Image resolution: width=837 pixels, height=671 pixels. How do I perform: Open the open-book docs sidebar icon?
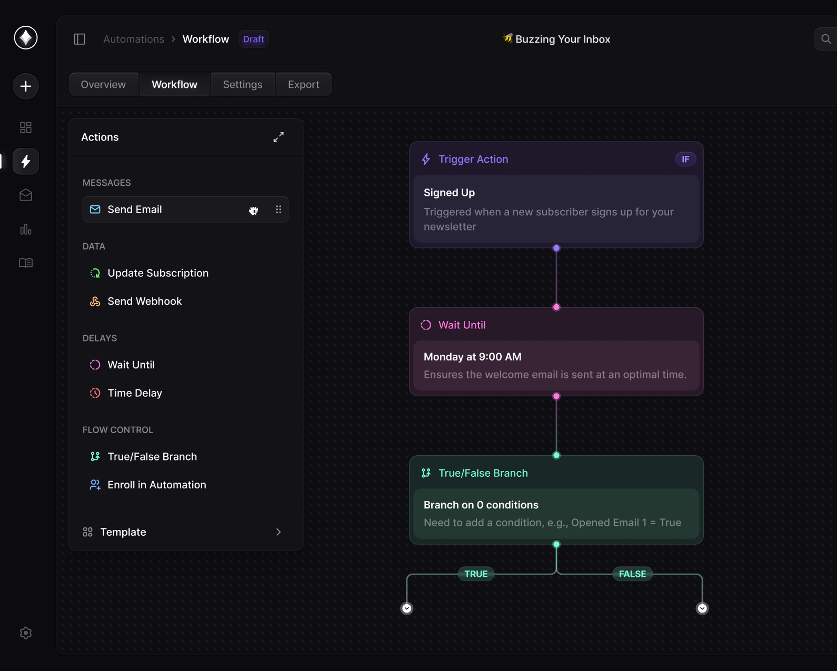tap(26, 263)
